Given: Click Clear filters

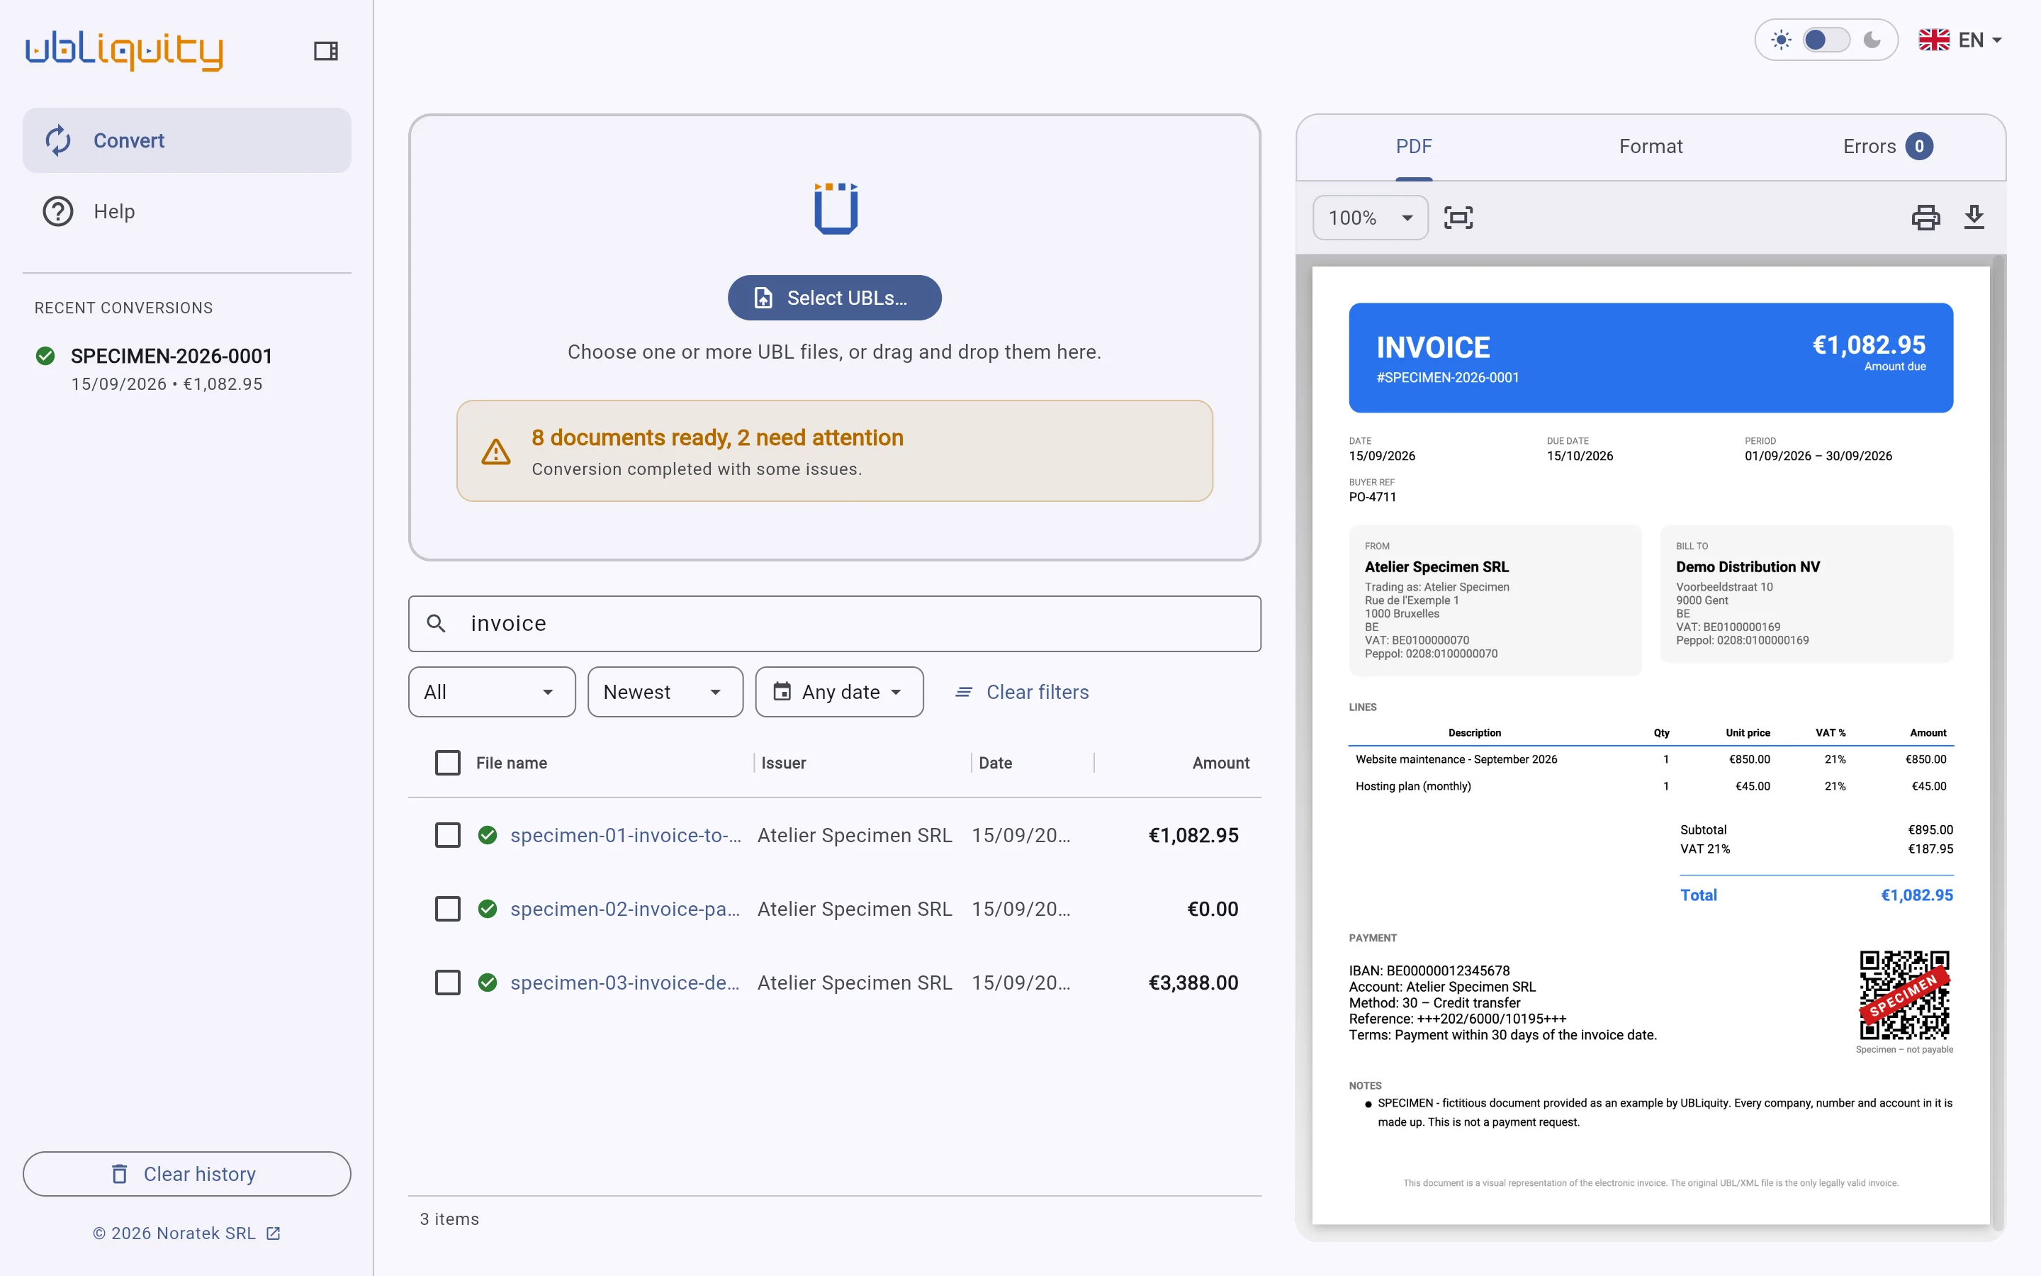Looking at the screenshot, I should click(x=1021, y=692).
